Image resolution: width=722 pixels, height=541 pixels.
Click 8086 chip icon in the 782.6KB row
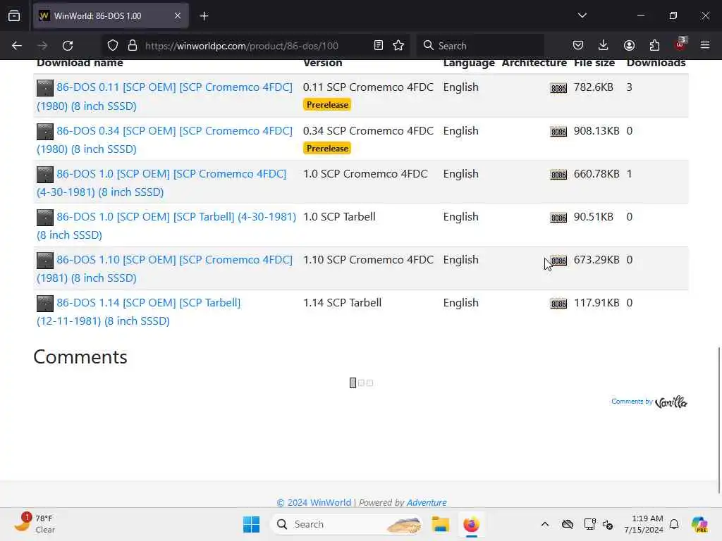pos(558,88)
